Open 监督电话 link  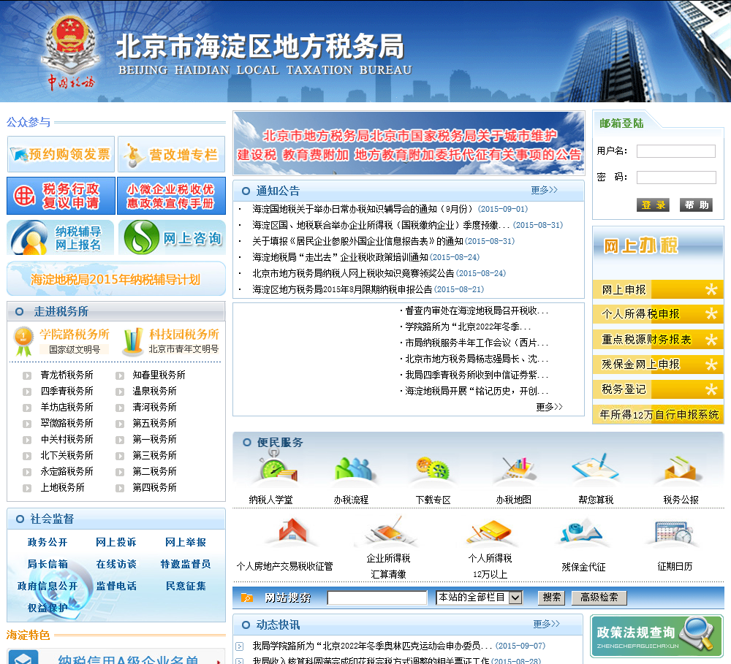(116, 586)
